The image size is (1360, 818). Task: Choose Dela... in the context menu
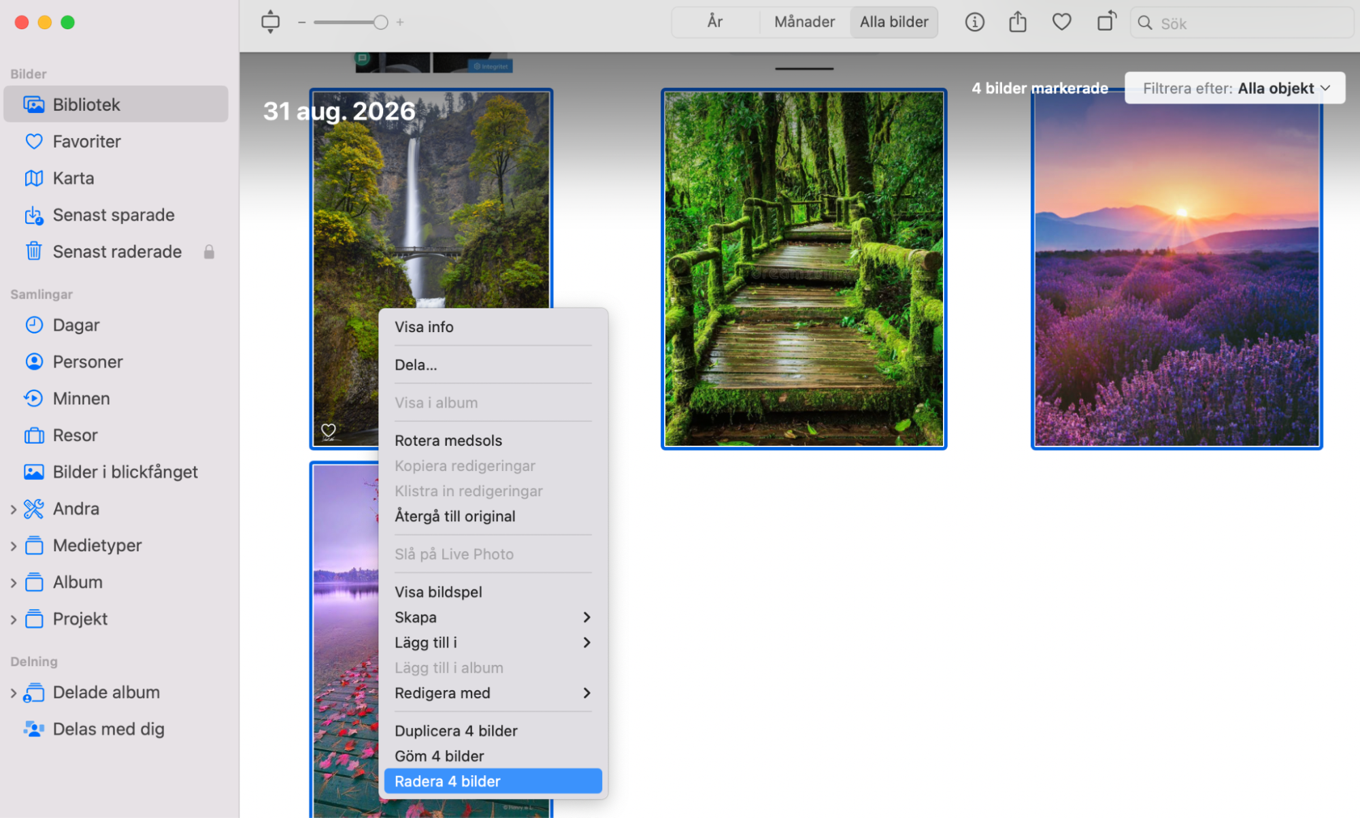(x=493, y=365)
